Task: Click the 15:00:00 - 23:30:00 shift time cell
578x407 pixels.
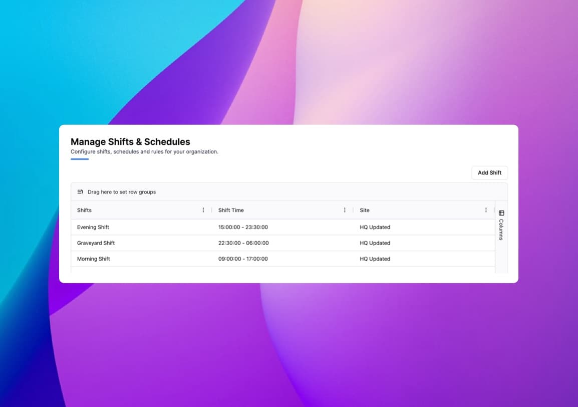Action: click(243, 227)
